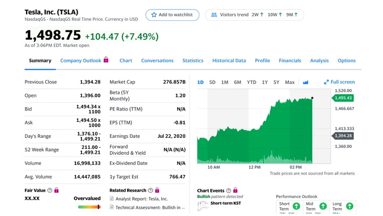Click the Related Research lock icon
Screen dimensions: 383x216
click(x=157, y=190)
